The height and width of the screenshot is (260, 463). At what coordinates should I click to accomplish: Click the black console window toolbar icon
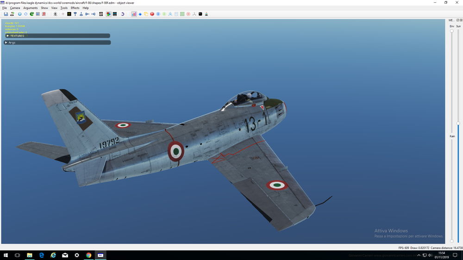click(x=200, y=14)
